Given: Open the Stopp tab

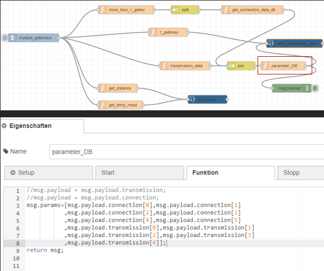Looking at the screenshot, I should 299,173.
